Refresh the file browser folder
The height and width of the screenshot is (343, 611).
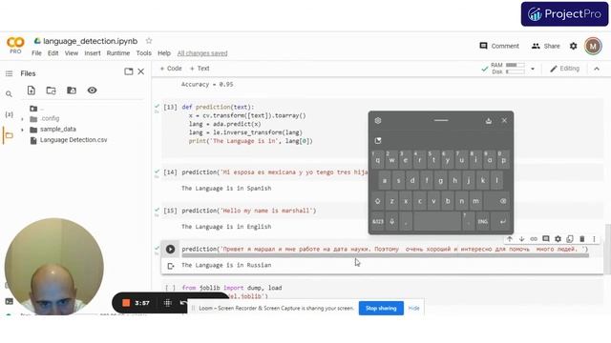tap(51, 91)
